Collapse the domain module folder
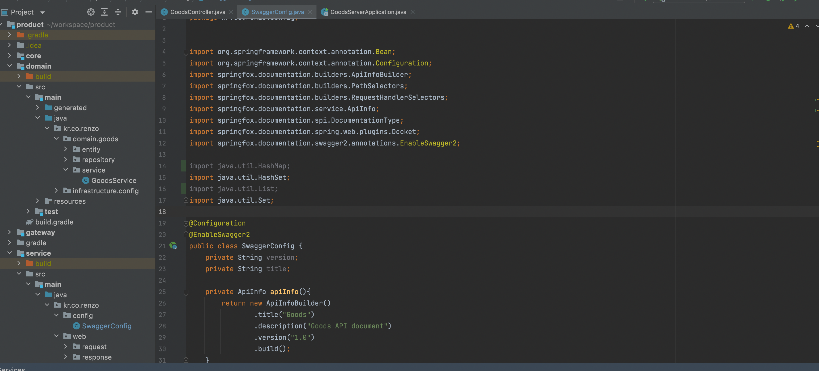Viewport: 819px width, 371px height. pos(10,66)
